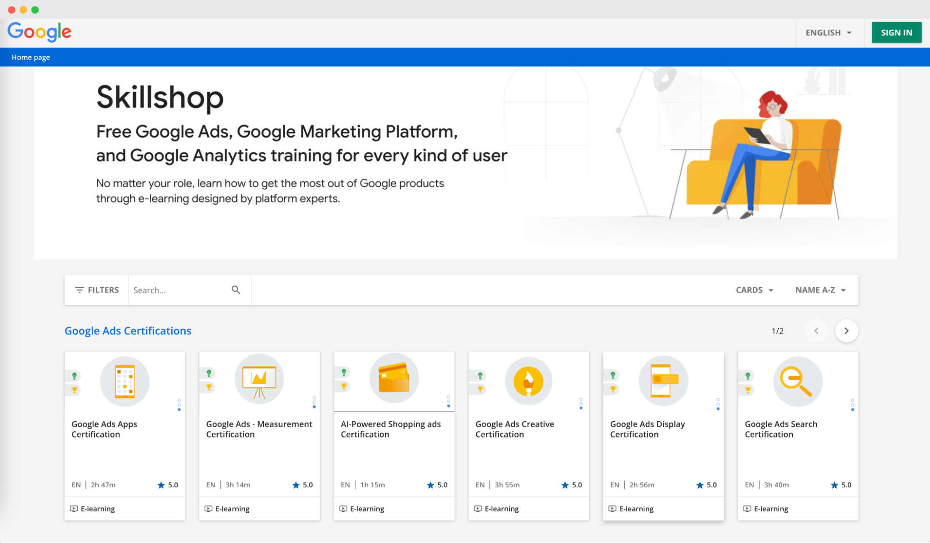
Task: Open the FILTERS panel
Action: pyautogui.click(x=97, y=290)
